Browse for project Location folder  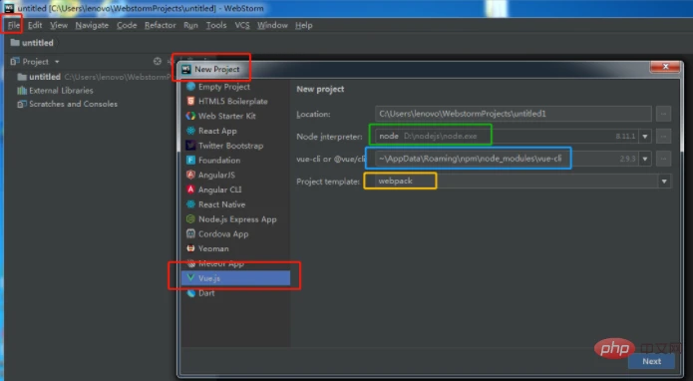663,114
